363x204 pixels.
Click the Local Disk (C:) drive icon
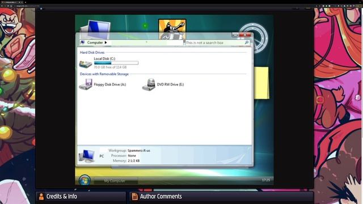coord(86,64)
